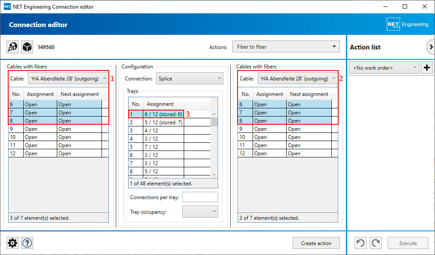Select fiber No. 11 in left cable list

tap(58, 145)
